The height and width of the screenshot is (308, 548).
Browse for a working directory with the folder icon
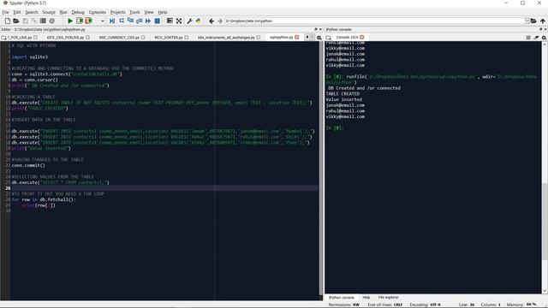click(x=533, y=21)
